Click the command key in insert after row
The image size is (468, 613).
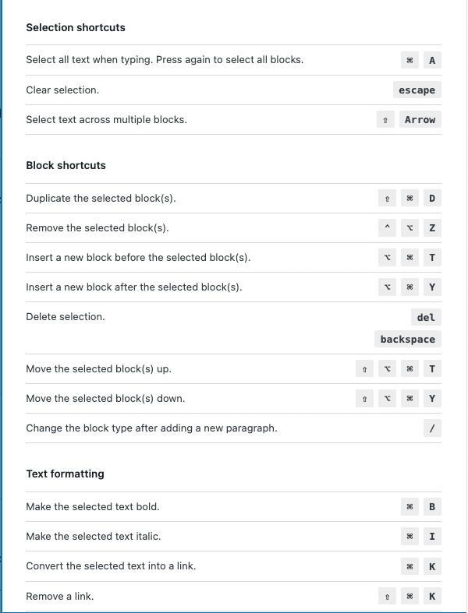pyautogui.click(x=409, y=287)
